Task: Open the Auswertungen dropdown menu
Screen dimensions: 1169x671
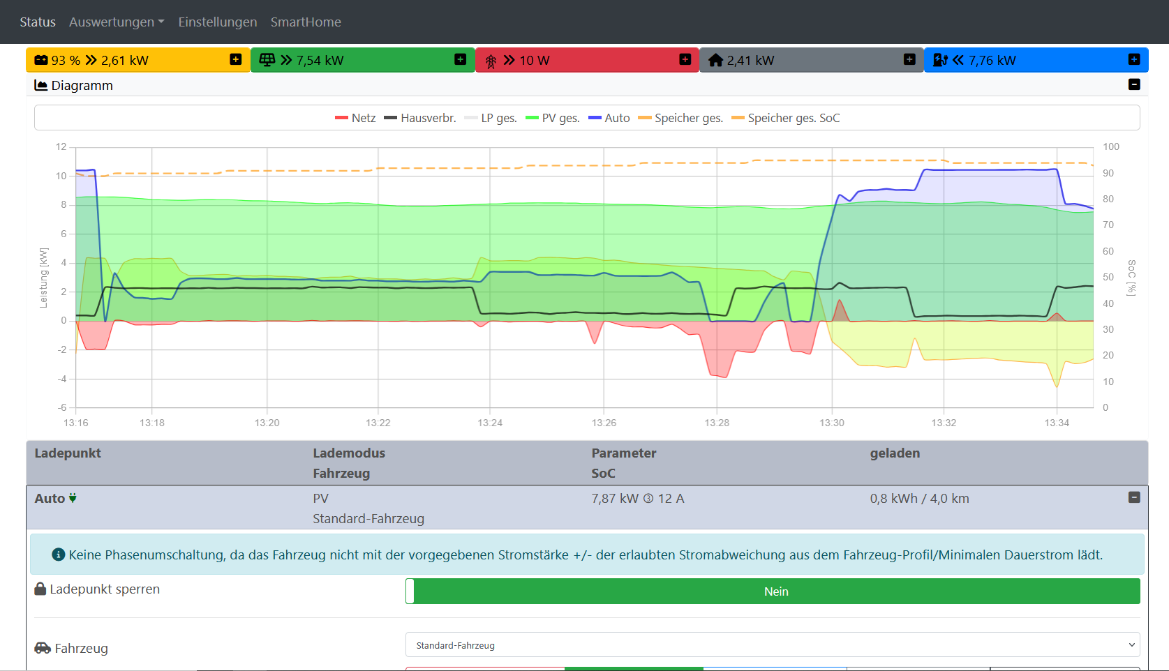Action: (x=117, y=22)
